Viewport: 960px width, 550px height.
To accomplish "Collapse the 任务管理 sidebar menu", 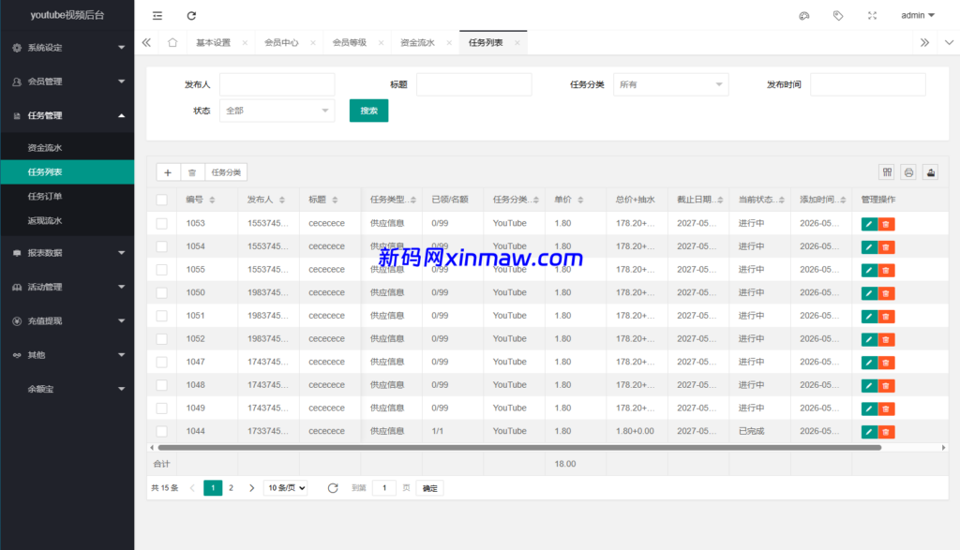I will (67, 115).
